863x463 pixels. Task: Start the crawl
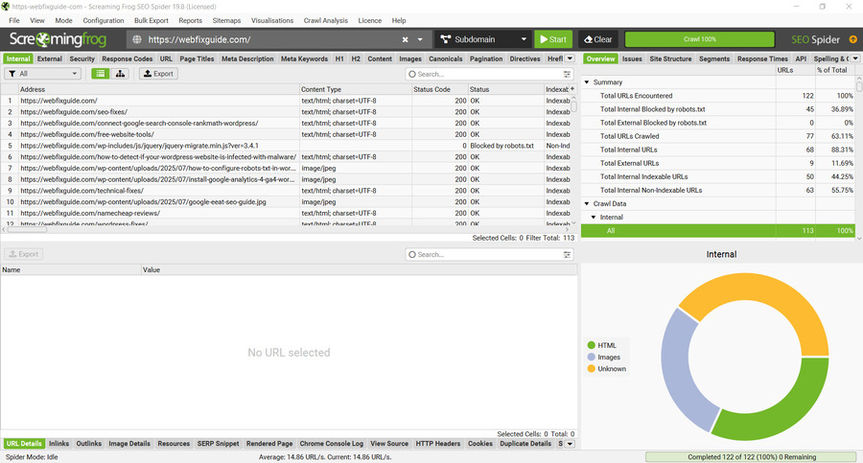pos(553,39)
